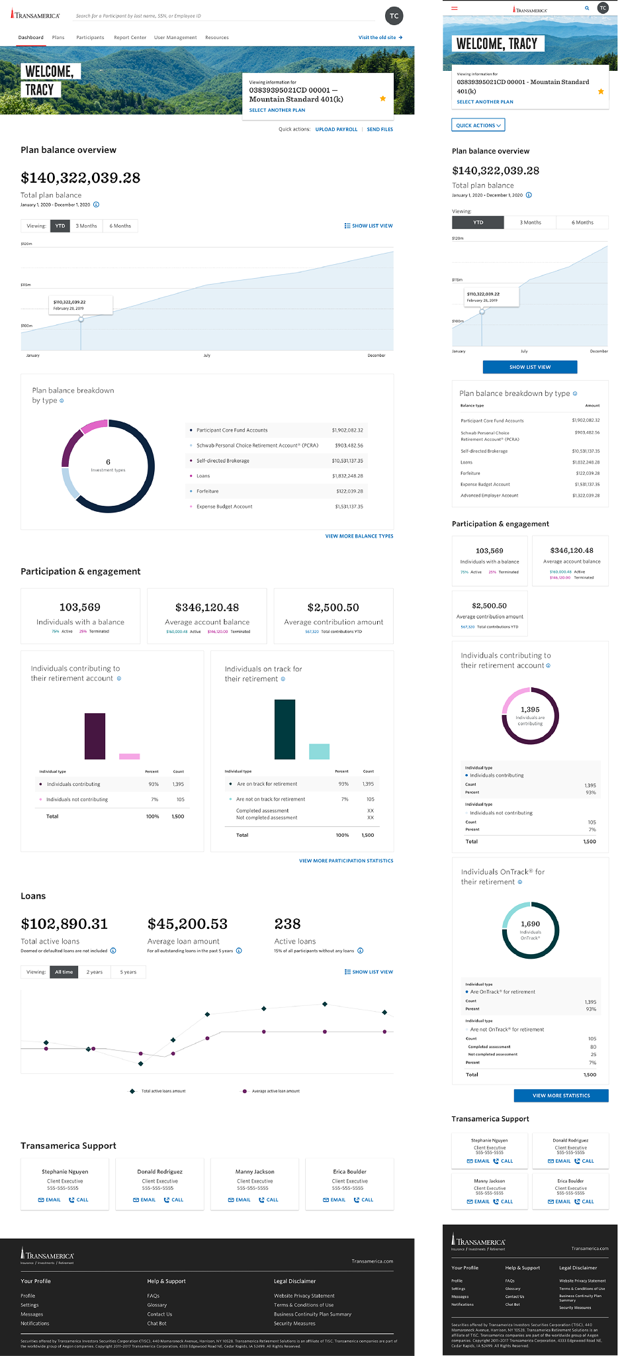Click the 'Average active loan amount' legend marker
Screen dimensions: 618x1356
coord(244,1091)
